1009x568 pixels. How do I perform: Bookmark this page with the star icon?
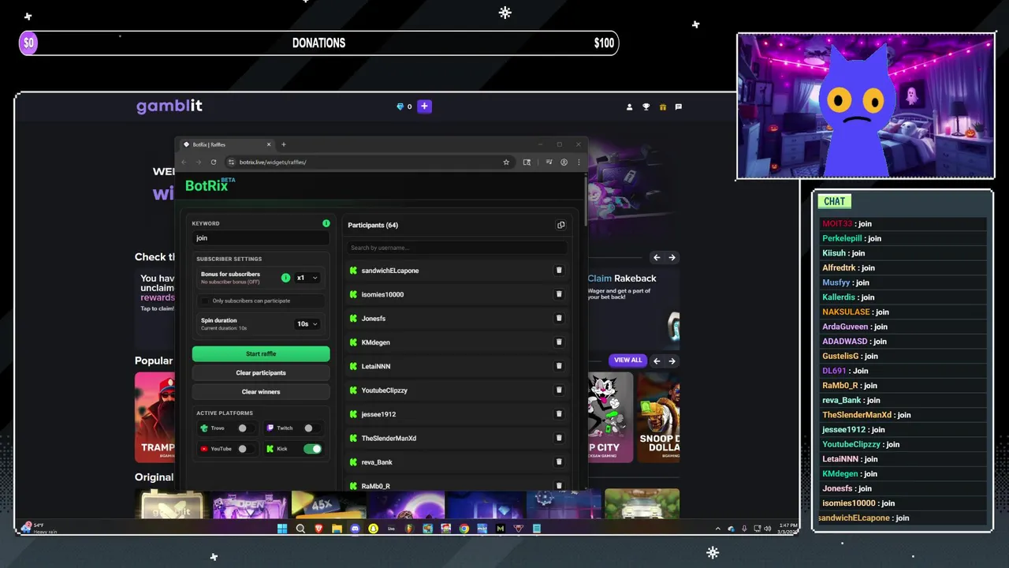coord(506,162)
